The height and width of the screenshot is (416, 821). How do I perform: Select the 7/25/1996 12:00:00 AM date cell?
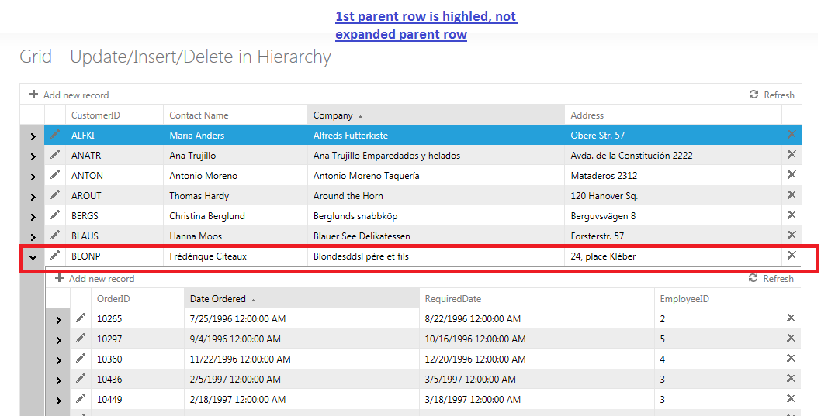pyautogui.click(x=302, y=319)
